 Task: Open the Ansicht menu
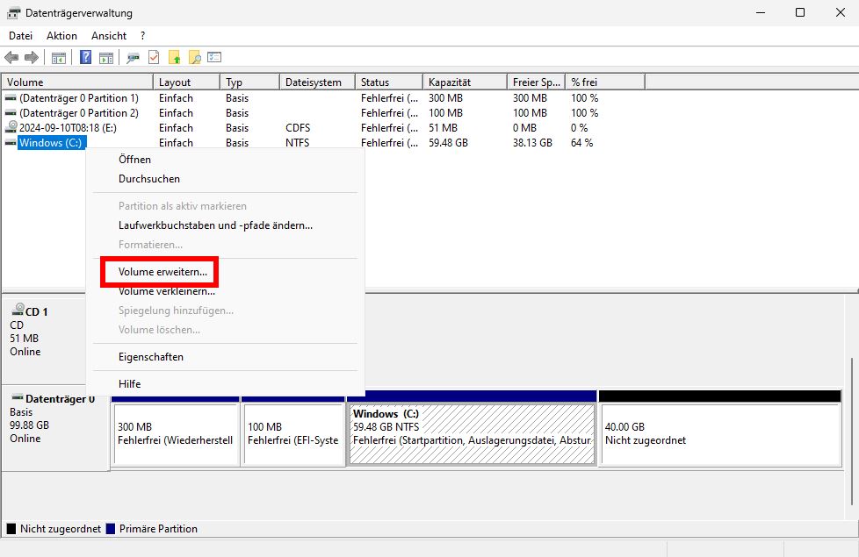point(108,35)
